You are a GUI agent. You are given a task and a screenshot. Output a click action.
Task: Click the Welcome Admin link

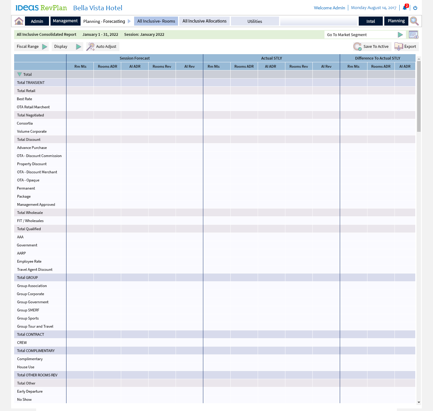[x=329, y=8]
